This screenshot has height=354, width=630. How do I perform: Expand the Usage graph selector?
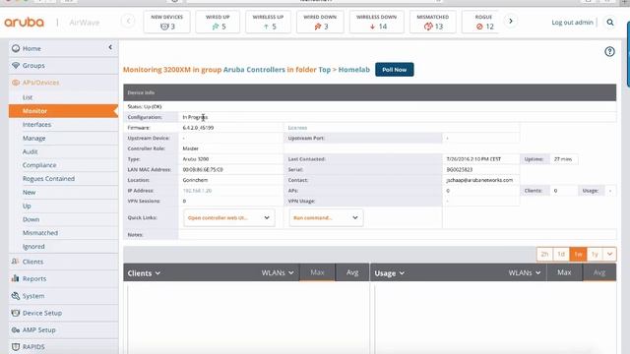click(390, 273)
